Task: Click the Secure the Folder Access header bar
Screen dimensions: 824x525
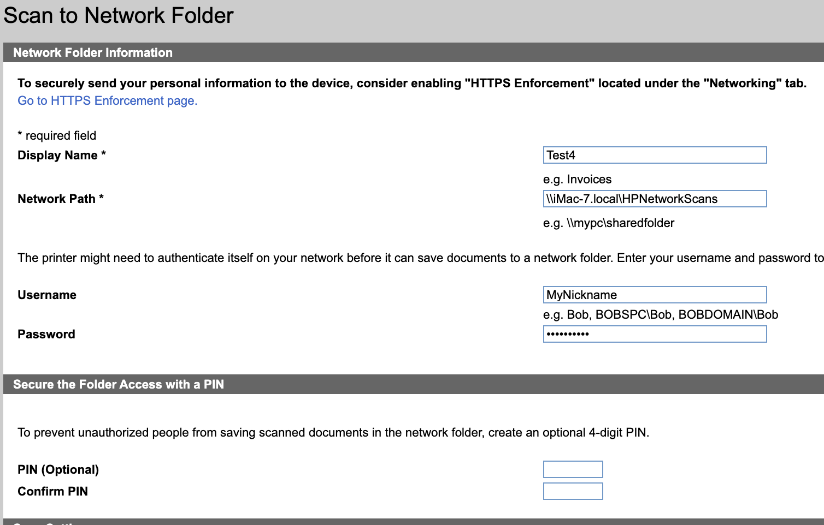Action: point(119,385)
